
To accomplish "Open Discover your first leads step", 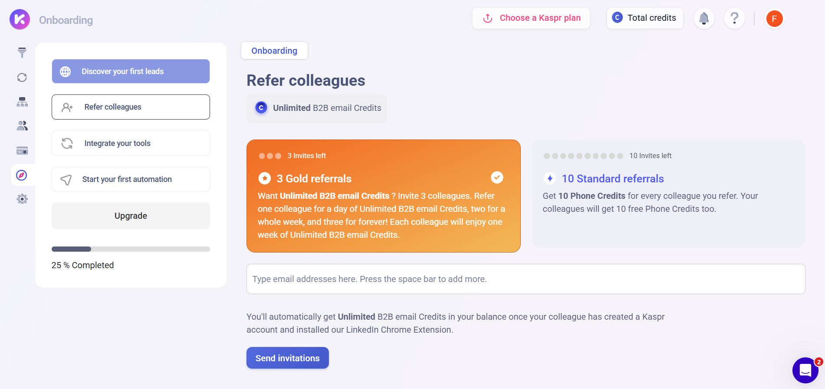I will click(x=131, y=71).
